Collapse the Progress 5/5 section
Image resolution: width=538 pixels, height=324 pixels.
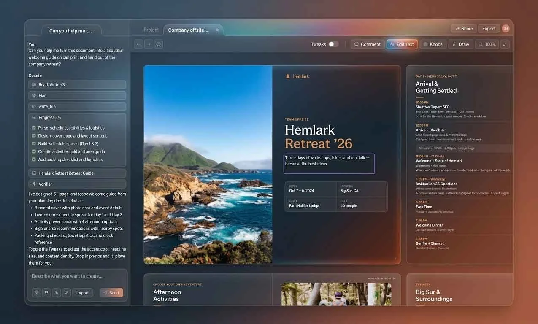pyautogui.click(x=77, y=117)
